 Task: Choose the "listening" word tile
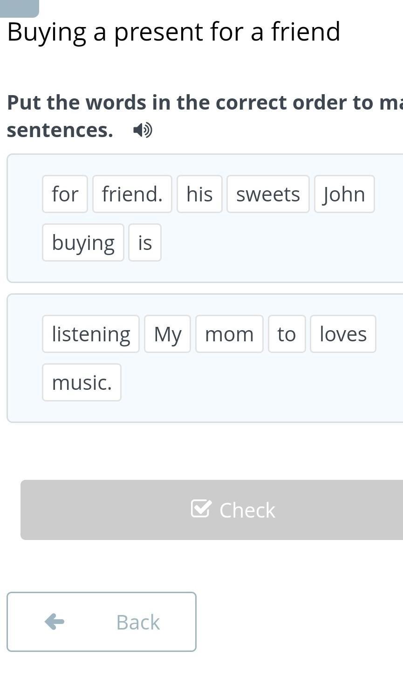coord(91,334)
